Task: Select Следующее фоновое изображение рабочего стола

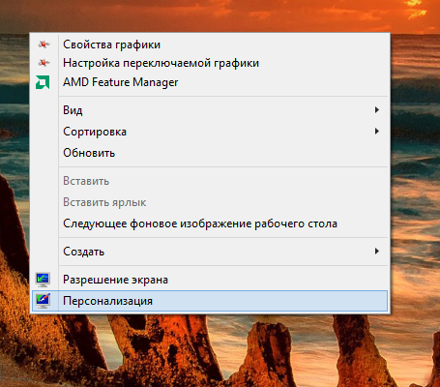Action: pyautogui.click(x=210, y=223)
